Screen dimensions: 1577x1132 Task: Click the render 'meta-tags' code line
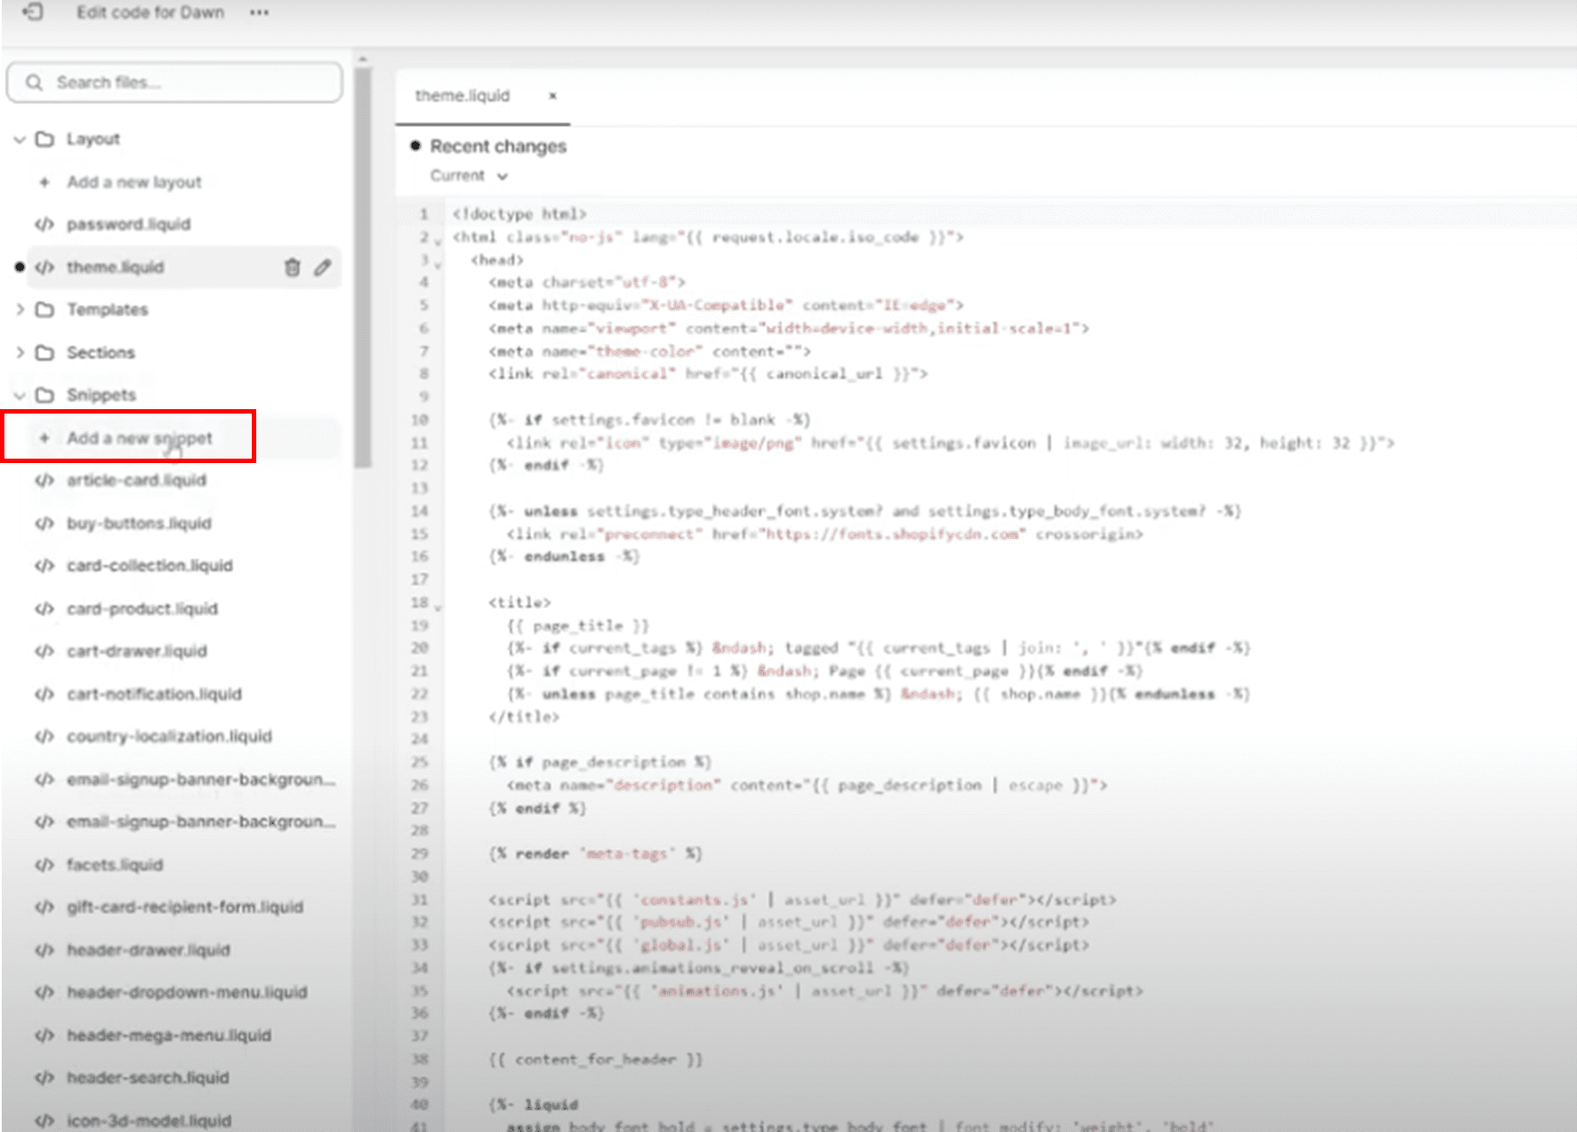pyautogui.click(x=596, y=854)
